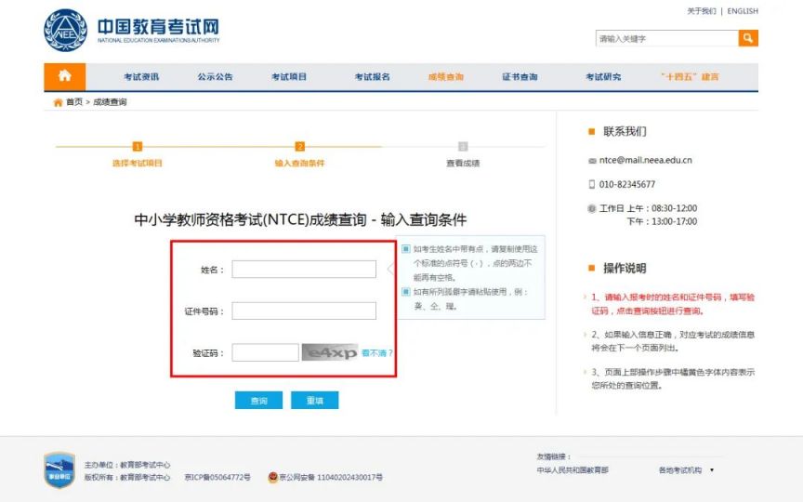Open the 公示公告 menu
Image resolution: width=803 pixels, height=502 pixels.
coord(215,77)
